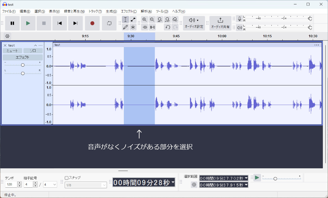328x198 pixels.
Task: Select the Multi-tool
Action: point(133,27)
